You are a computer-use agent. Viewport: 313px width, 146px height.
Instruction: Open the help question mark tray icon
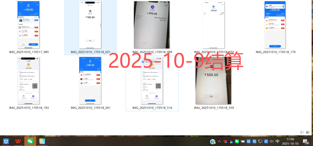point(213,141)
